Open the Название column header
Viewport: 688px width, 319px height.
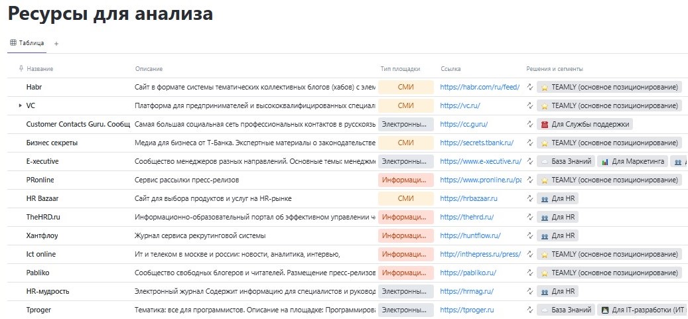point(40,69)
